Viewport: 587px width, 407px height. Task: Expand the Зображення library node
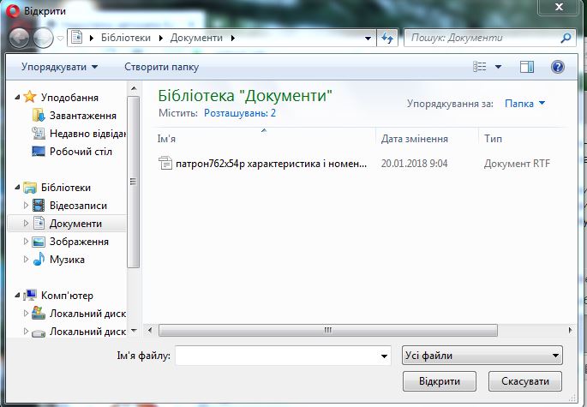coord(26,241)
